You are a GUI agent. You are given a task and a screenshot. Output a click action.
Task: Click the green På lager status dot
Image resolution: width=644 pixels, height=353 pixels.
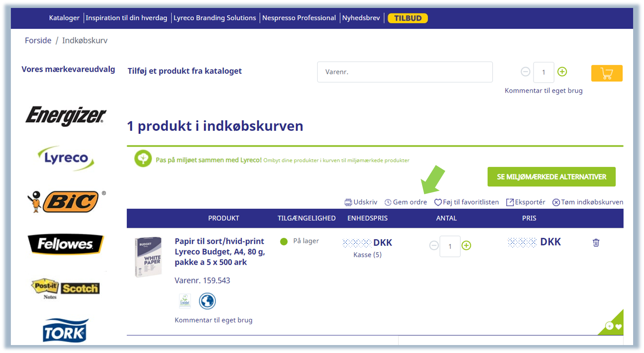click(x=284, y=241)
